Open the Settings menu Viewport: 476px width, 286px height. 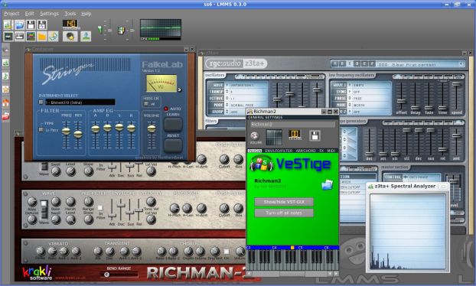pos(49,14)
